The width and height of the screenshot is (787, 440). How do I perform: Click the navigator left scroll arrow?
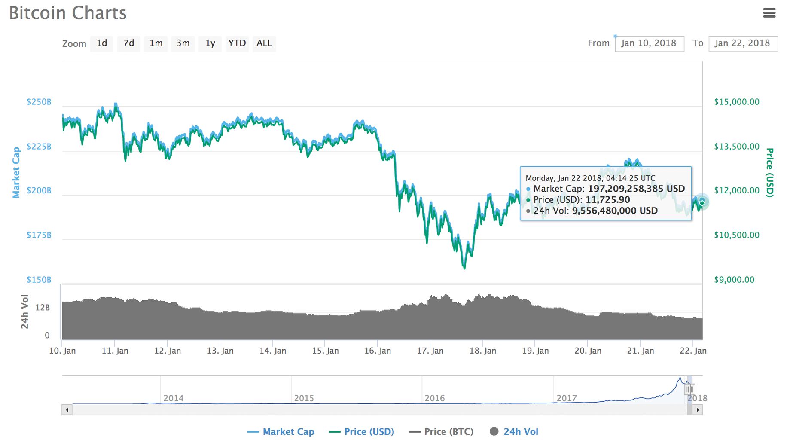point(67,410)
